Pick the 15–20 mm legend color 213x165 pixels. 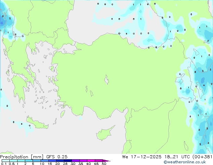point(52,161)
